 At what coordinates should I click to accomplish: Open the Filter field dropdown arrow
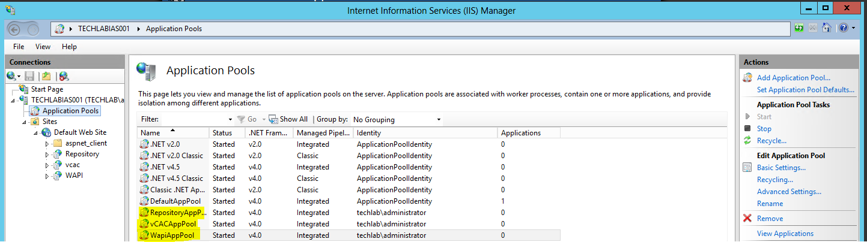[x=231, y=119]
